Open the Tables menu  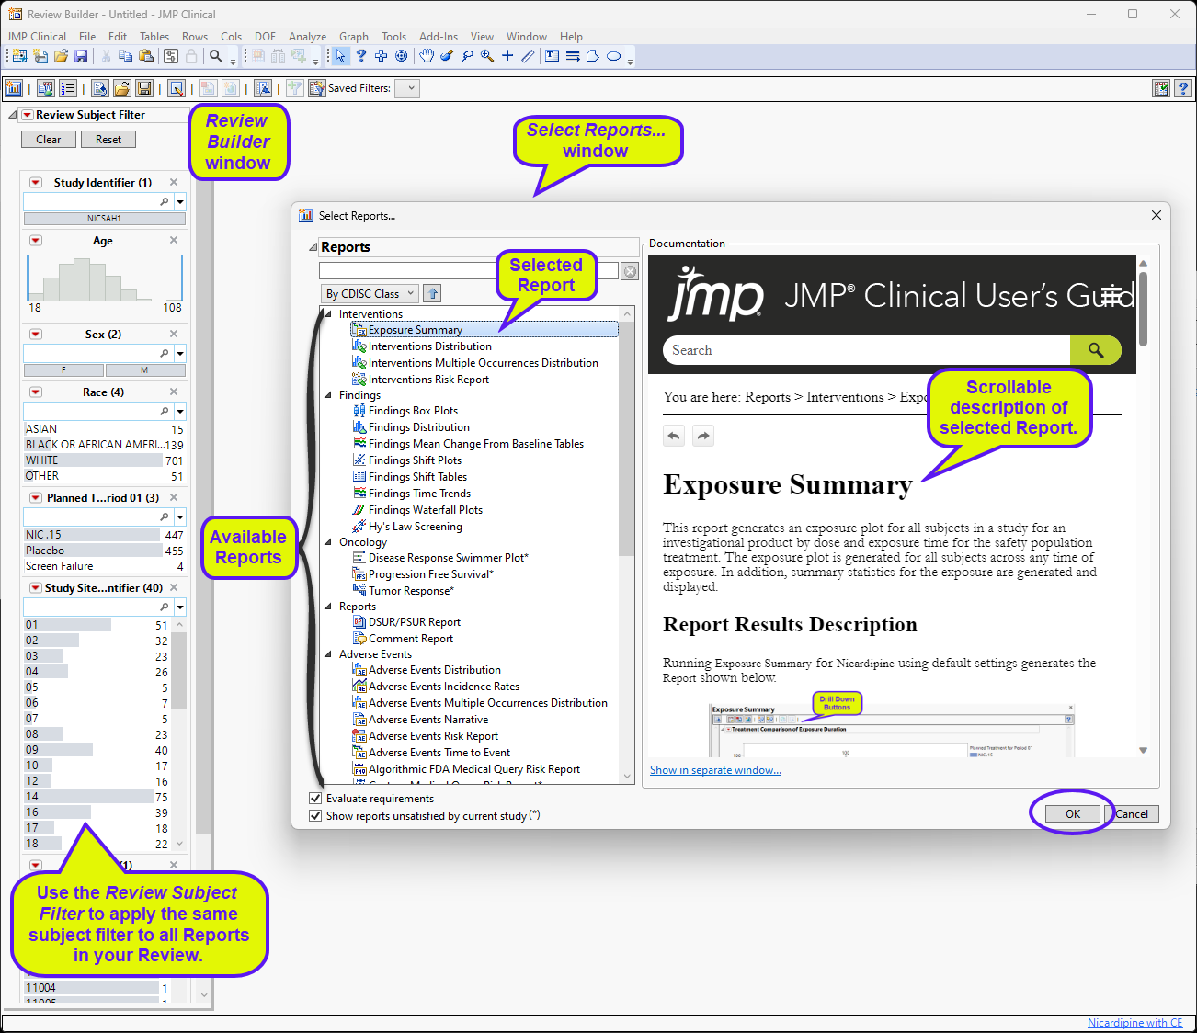click(154, 37)
